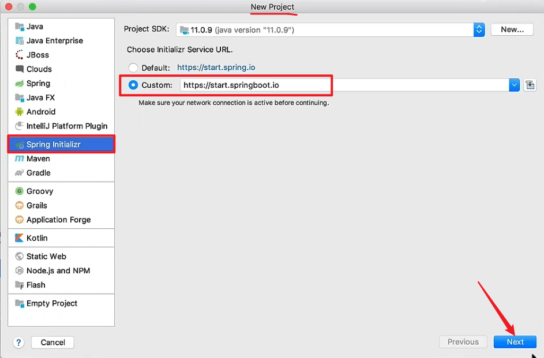Select Spring leaf icon
Screen dimensions: 544x358
[20, 83]
